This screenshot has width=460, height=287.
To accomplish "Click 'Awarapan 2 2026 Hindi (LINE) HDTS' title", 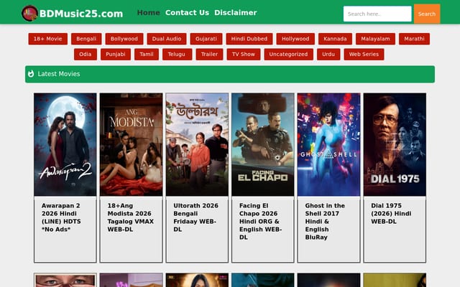I will pos(61,217).
